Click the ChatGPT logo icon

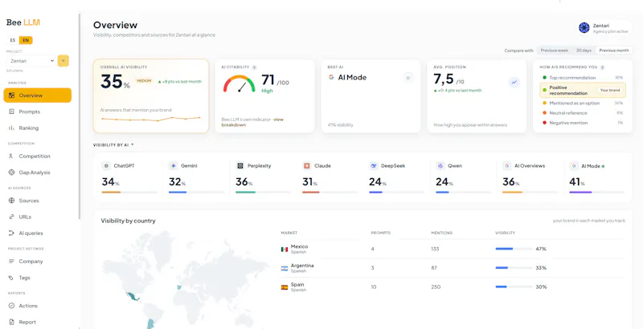coord(106,166)
